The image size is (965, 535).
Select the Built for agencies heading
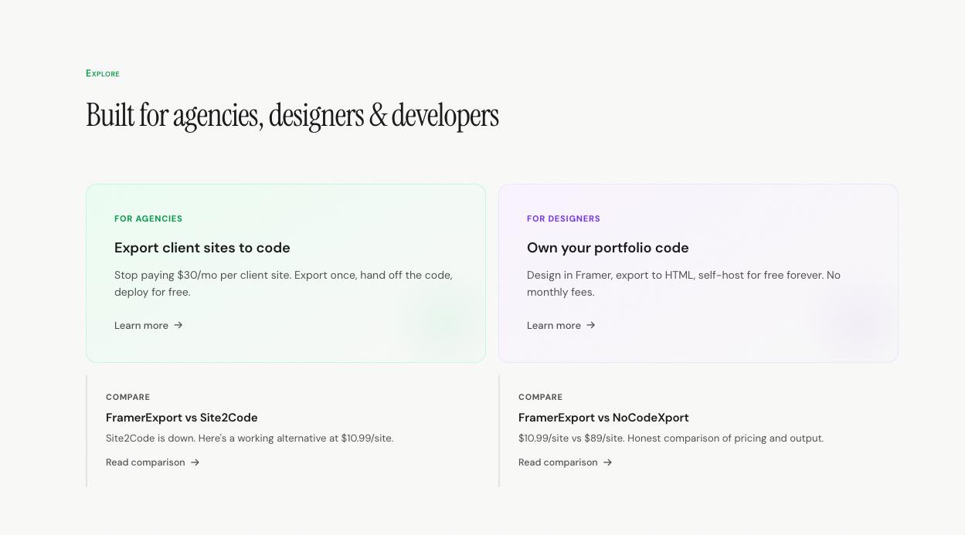pos(292,115)
